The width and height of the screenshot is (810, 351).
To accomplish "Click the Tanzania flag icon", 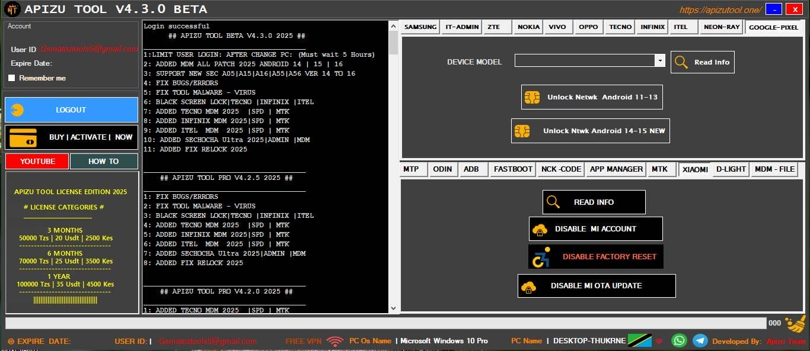I will 639,341.
